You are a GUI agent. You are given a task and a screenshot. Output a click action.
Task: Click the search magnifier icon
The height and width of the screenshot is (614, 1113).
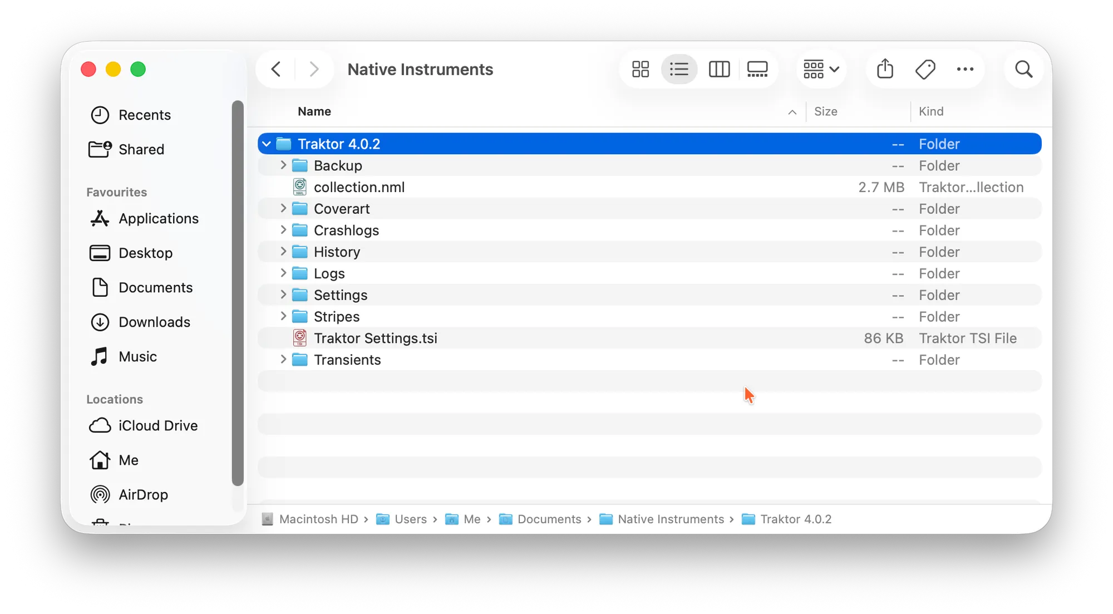1023,70
